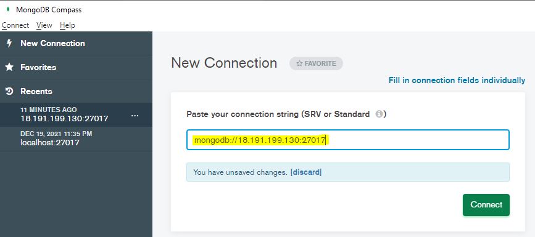Open the Connect menu
535x237 pixels.
(x=15, y=25)
